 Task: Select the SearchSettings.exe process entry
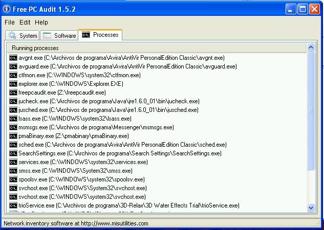120,153
